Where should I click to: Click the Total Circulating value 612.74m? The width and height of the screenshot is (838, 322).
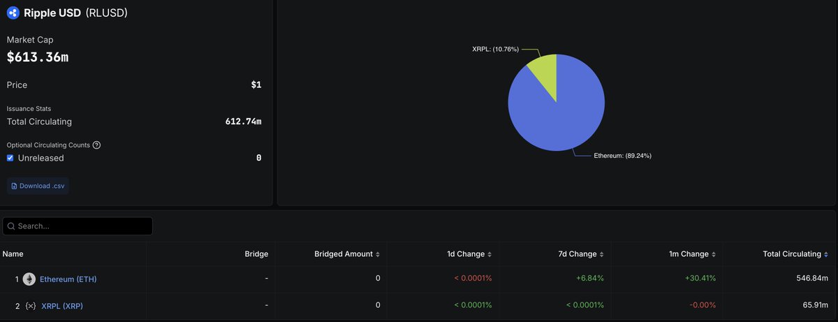coord(243,122)
